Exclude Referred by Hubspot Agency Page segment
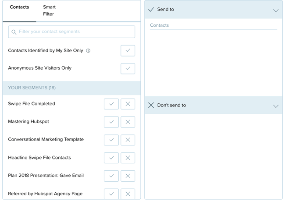Screen dimensions: 285x201 pyautogui.click(x=128, y=194)
